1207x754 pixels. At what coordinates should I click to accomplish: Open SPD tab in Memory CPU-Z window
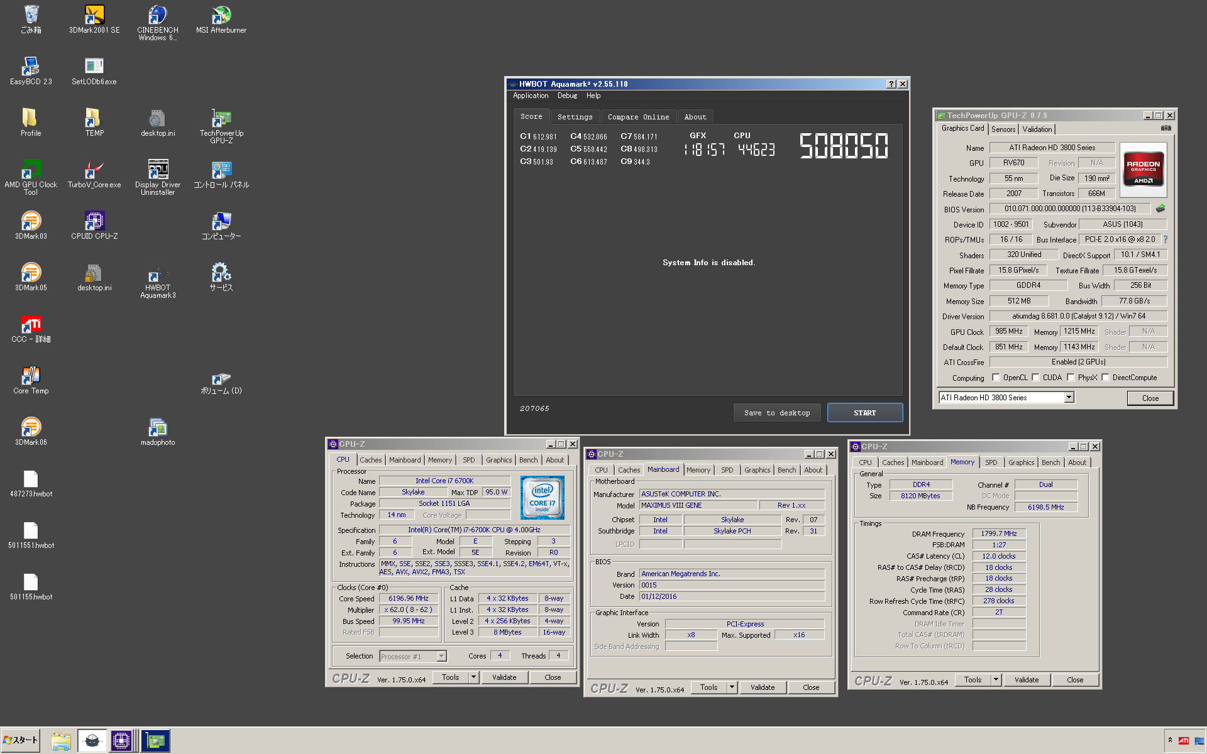coord(991,462)
